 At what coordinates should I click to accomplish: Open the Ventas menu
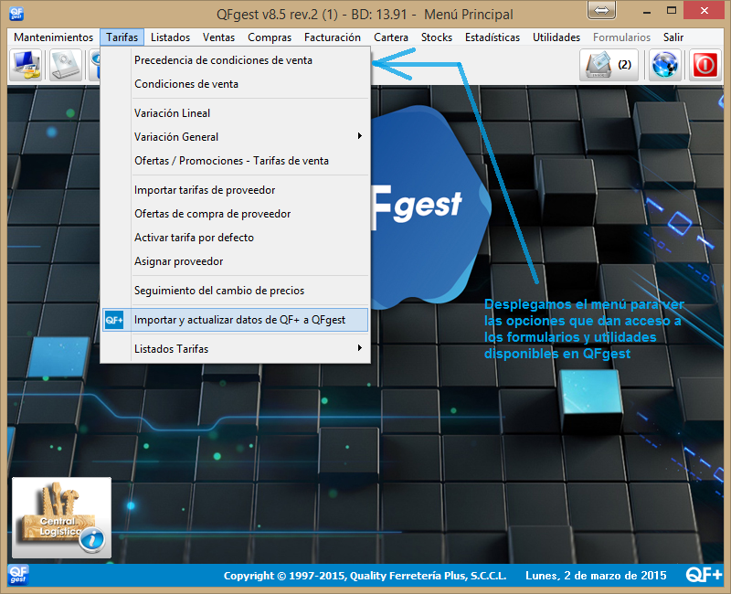coord(218,37)
